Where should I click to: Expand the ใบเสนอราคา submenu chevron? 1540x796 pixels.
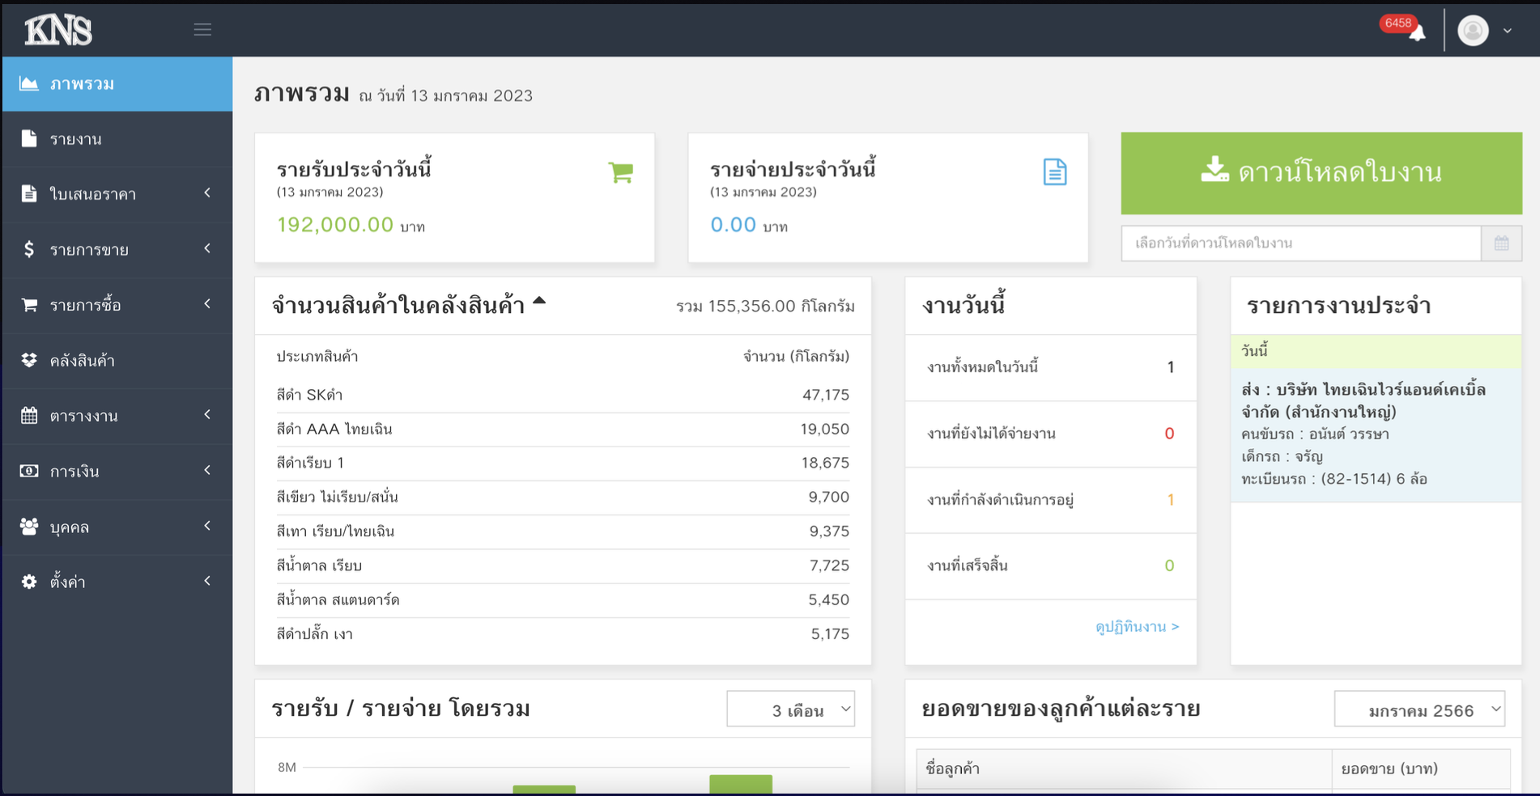click(x=207, y=193)
